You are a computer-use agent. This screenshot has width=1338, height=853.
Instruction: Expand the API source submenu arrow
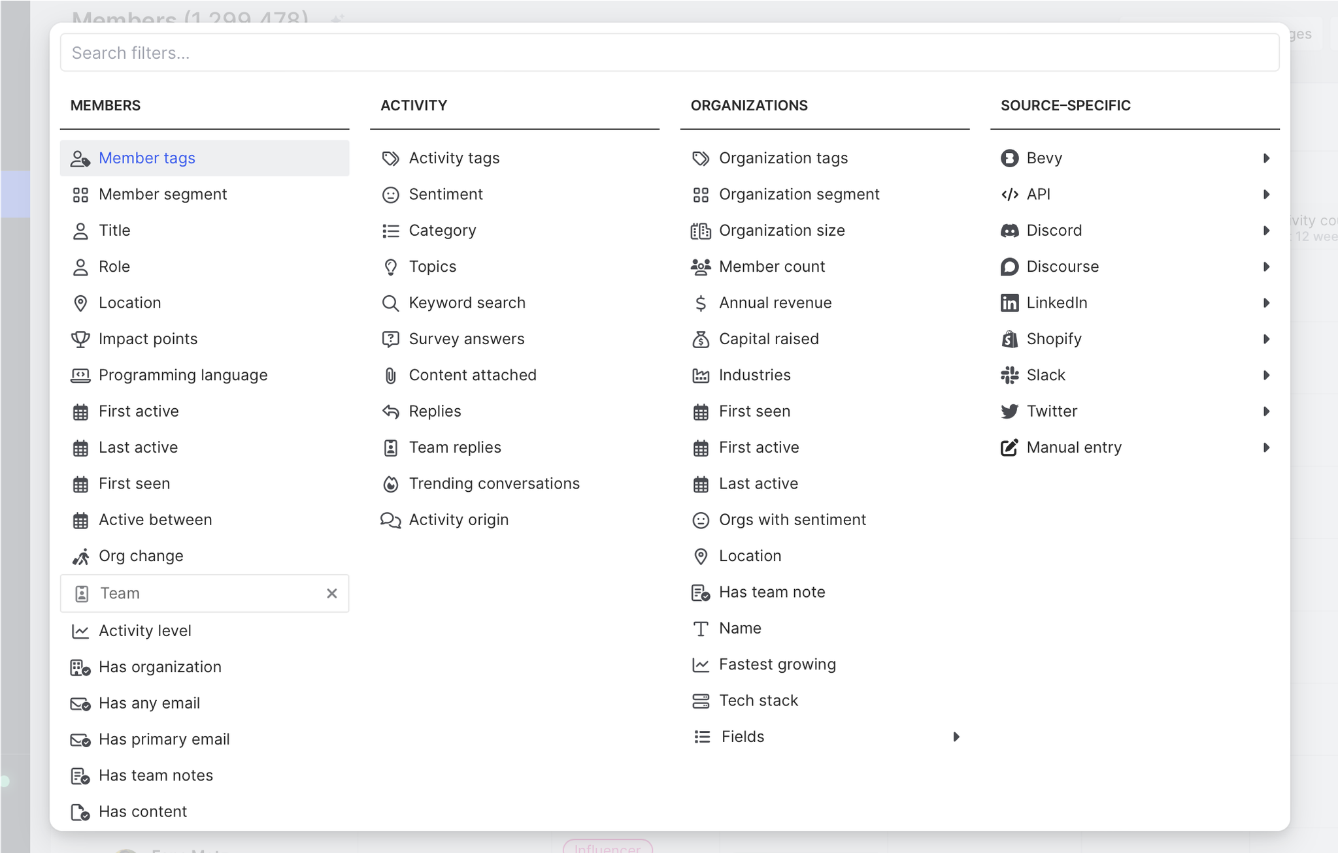pyautogui.click(x=1265, y=195)
